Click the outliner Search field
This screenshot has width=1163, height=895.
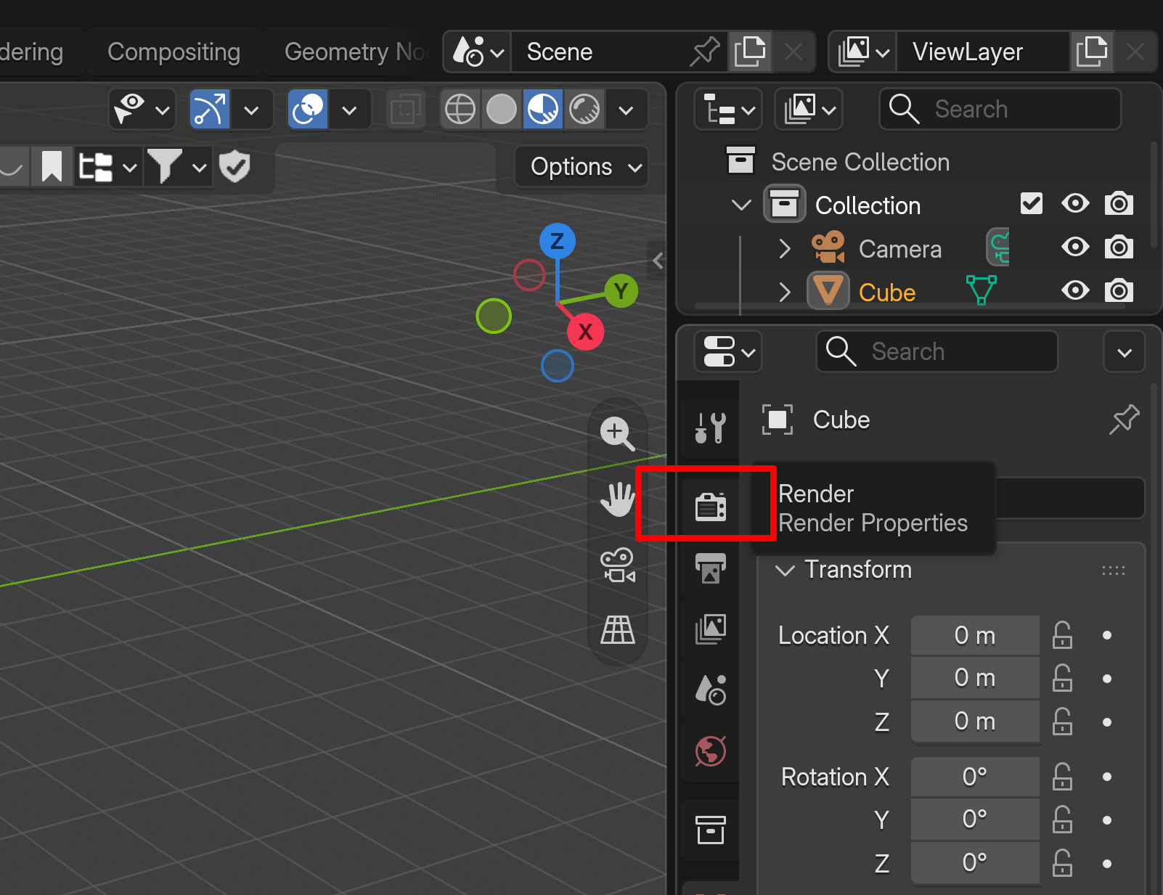tap(1000, 110)
